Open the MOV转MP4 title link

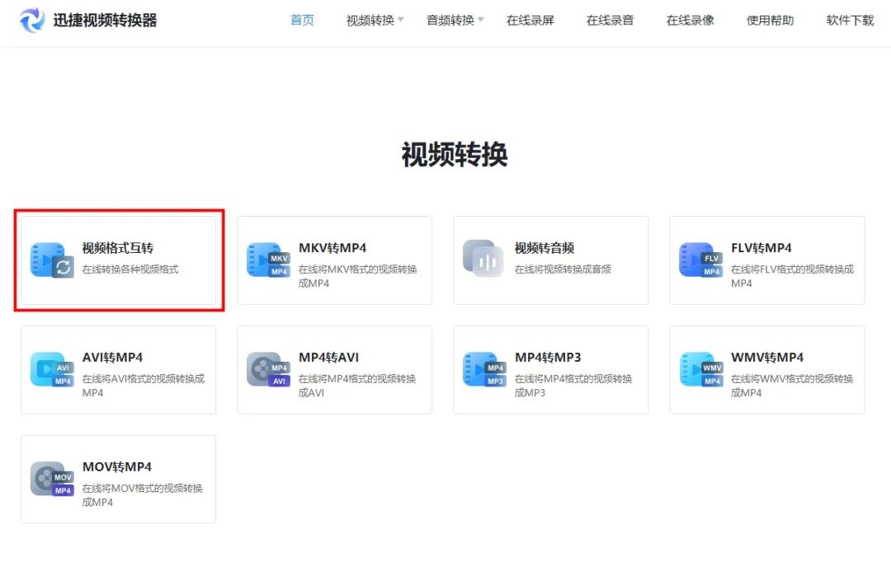point(117,467)
